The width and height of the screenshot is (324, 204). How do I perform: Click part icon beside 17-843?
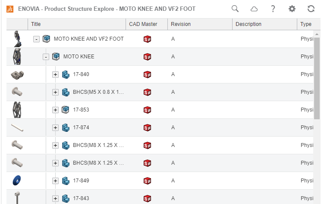[66, 198]
